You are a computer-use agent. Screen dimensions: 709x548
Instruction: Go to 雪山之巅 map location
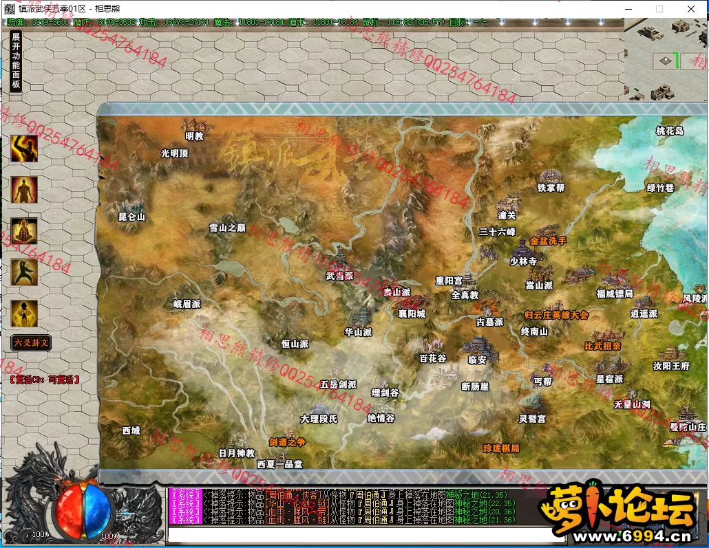point(227,228)
